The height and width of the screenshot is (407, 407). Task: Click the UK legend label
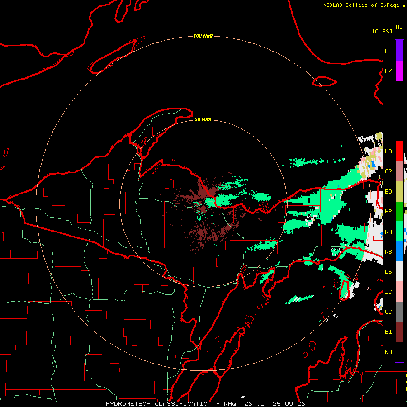[388, 71]
